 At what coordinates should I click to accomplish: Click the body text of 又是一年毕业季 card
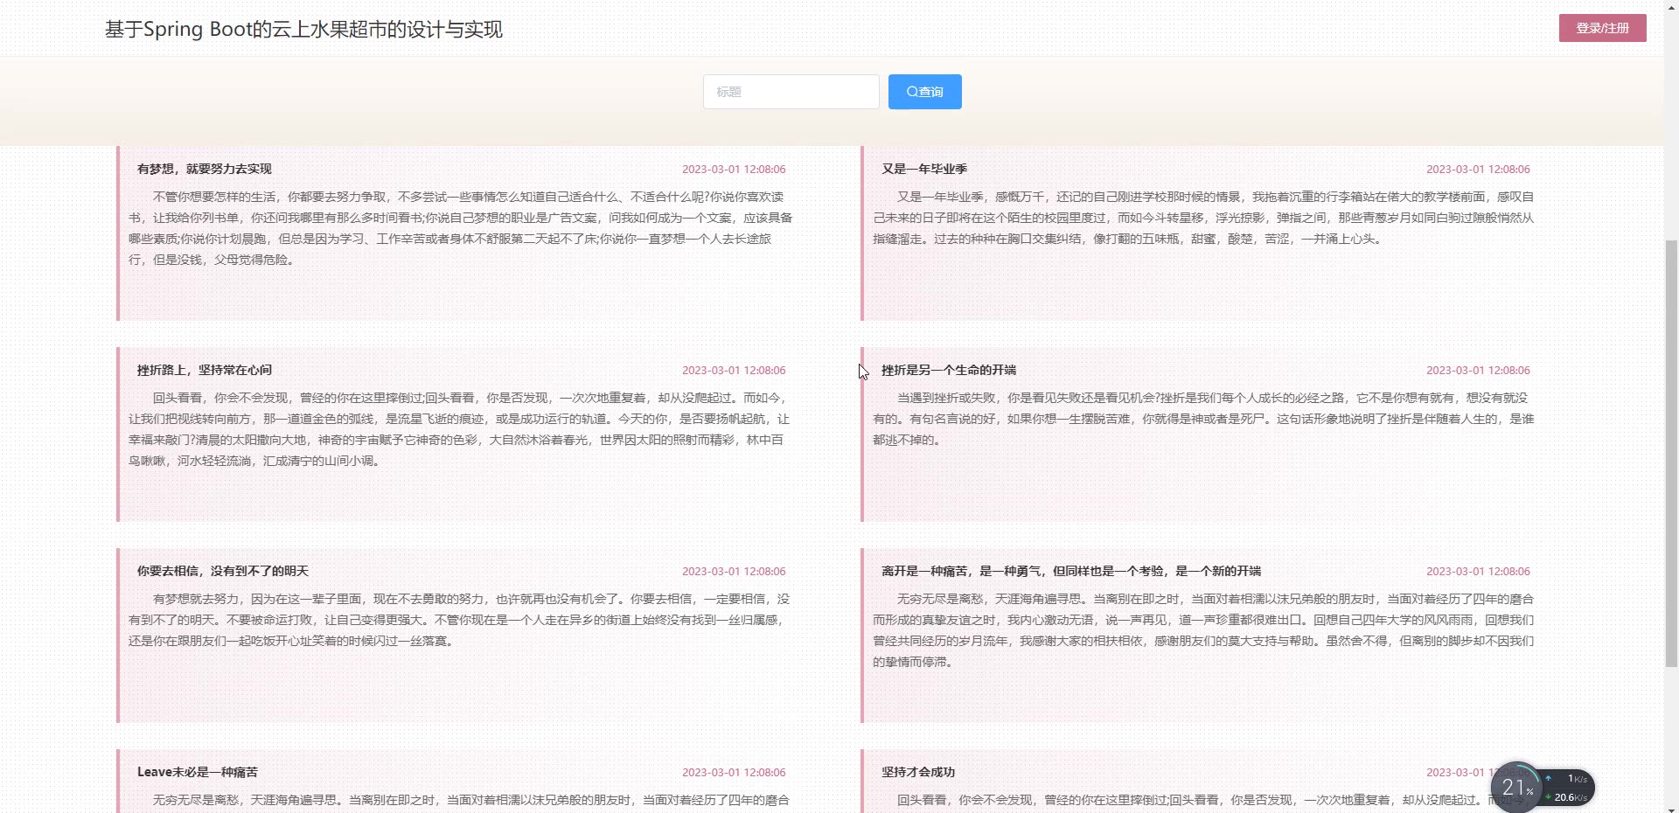coord(1203,218)
